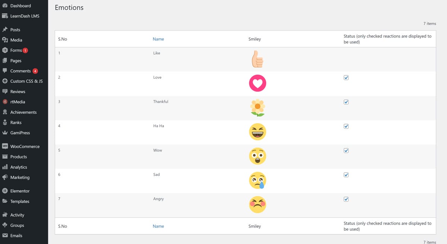The image size is (447, 244).
Task: Click the Wow surprised emoji
Action: pyautogui.click(x=257, y=156)
